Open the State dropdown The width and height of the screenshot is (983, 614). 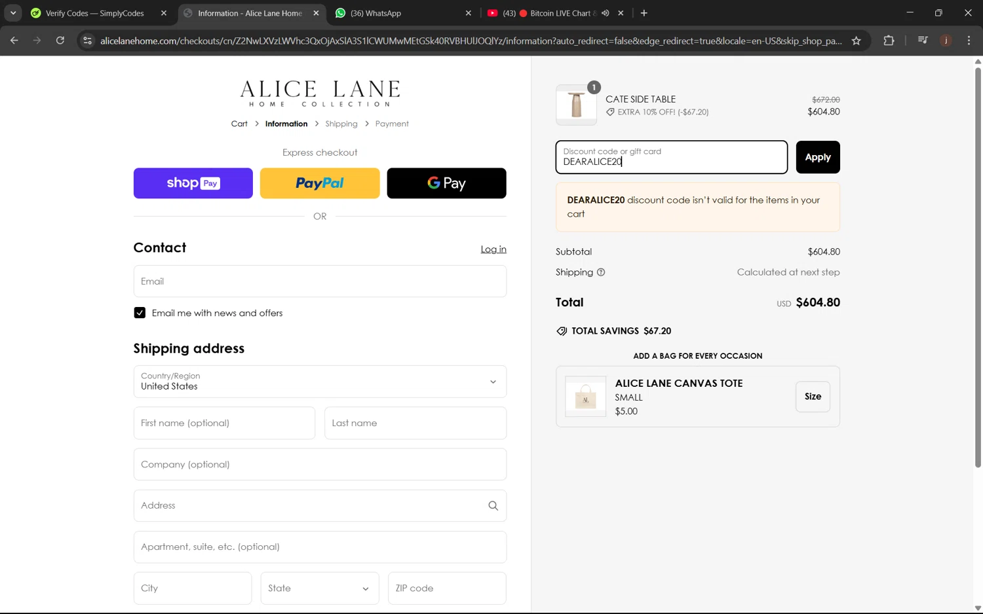pyautogui.click(x=320, y=588)
